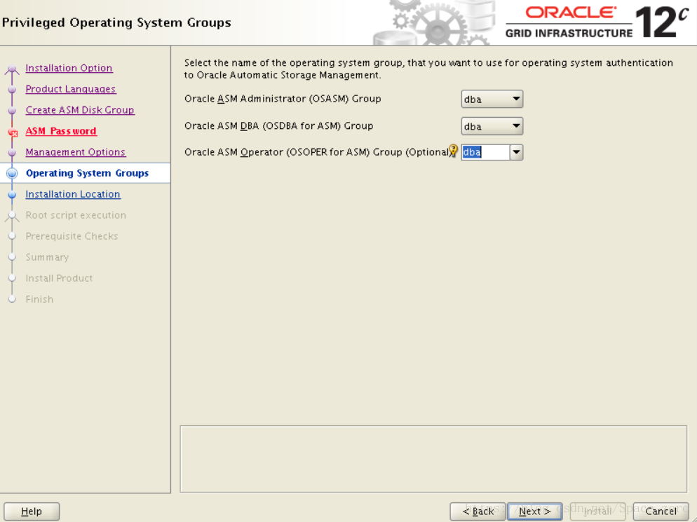Click the disabled Finish step
This screenshot has height=522, width=697.
tap(39, 299)
